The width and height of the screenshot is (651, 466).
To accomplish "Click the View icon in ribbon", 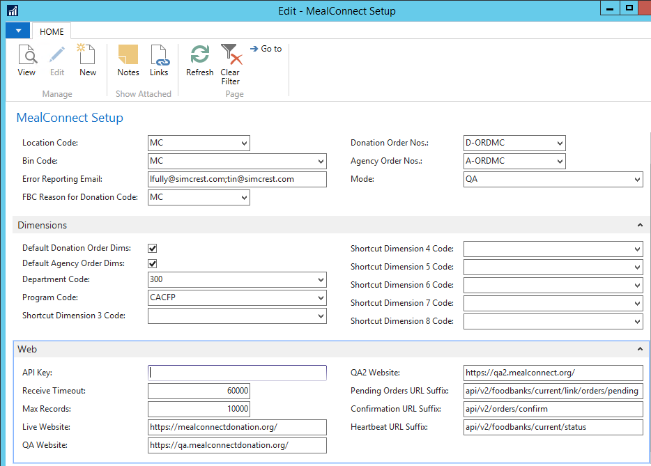I will pos(26,60).
